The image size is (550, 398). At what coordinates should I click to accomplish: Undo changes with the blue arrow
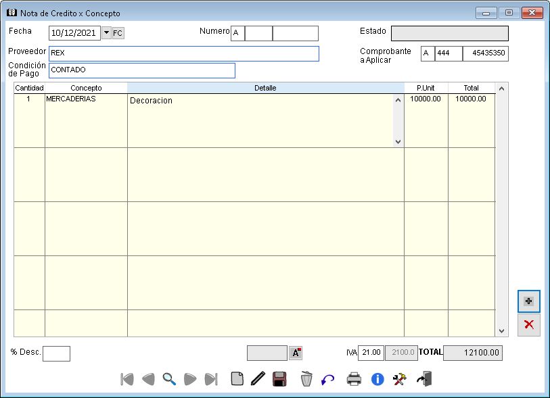coord(328,379)
